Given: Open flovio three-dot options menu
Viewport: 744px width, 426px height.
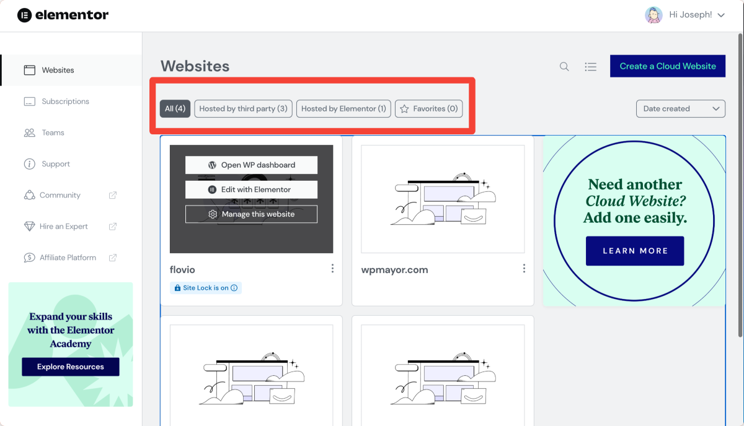Looking at the screenshot, I should [332, 269].
